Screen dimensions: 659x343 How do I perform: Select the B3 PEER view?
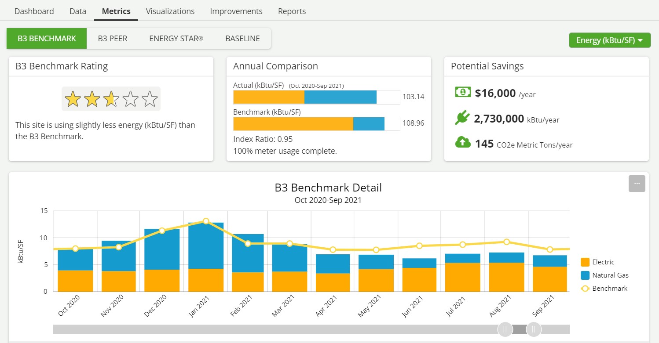[112, 38]
